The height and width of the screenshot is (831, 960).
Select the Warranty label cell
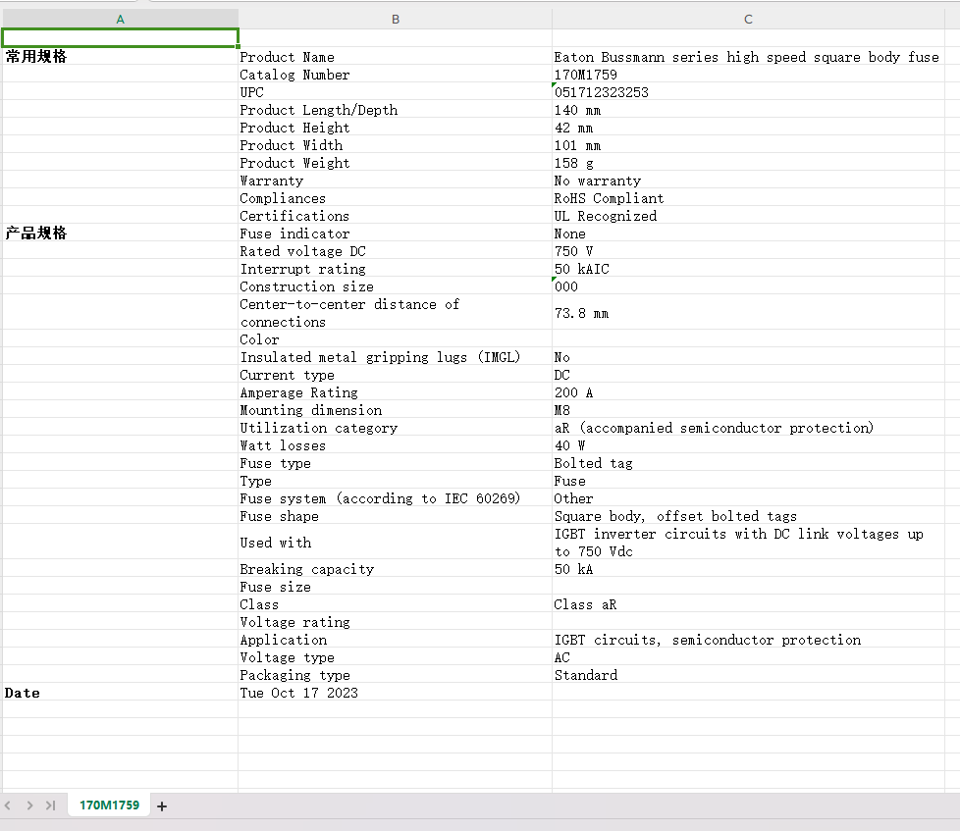(x=395, y=181)
